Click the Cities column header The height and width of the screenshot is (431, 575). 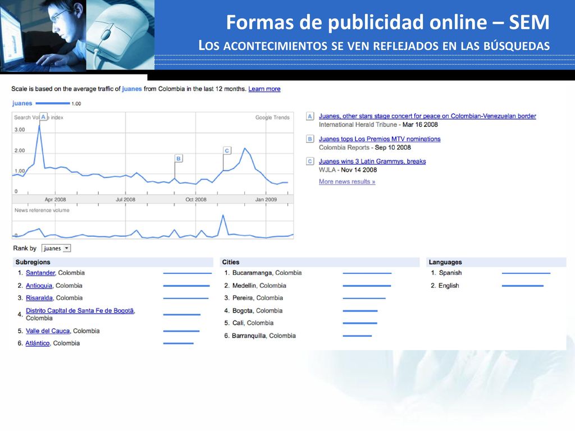[320, 262]
